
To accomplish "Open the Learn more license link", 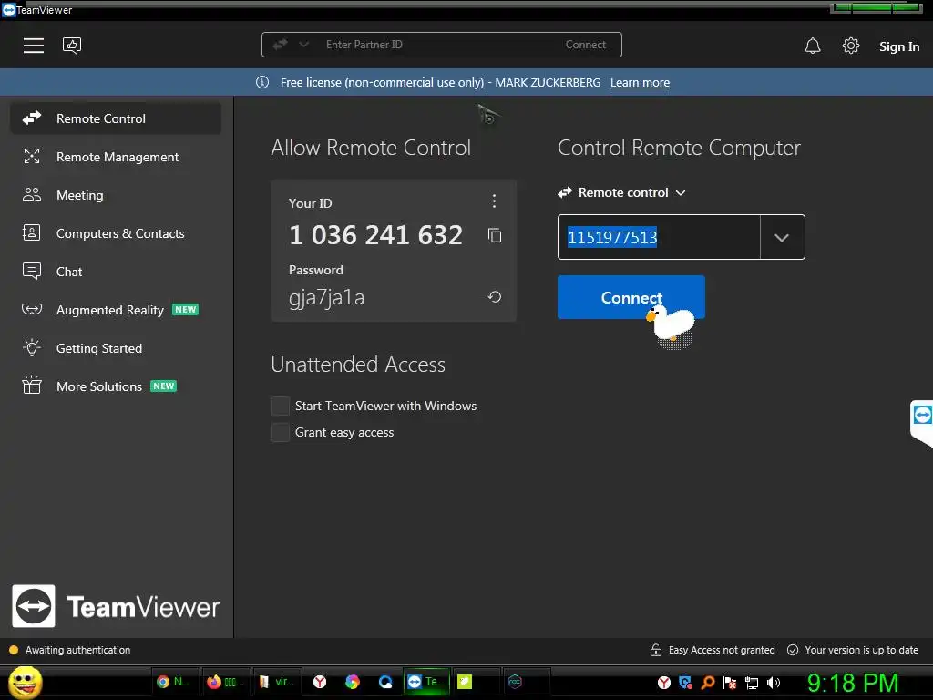I will (x=640, y=83).
